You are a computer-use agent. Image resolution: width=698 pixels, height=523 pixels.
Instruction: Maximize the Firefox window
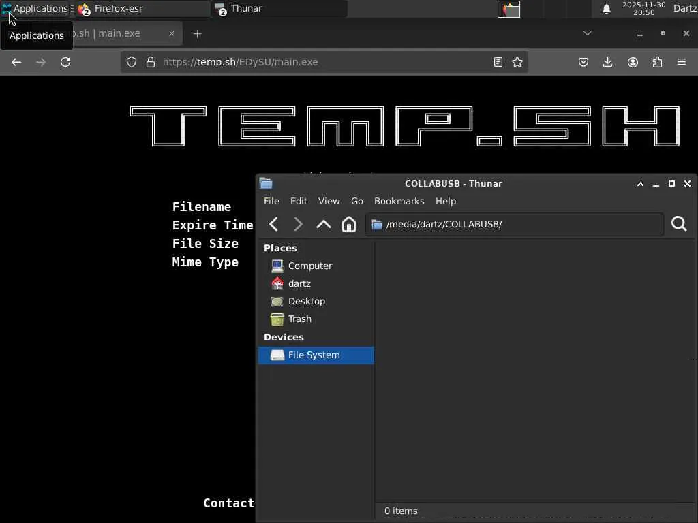pyautogui.click(x=663, y=34)
